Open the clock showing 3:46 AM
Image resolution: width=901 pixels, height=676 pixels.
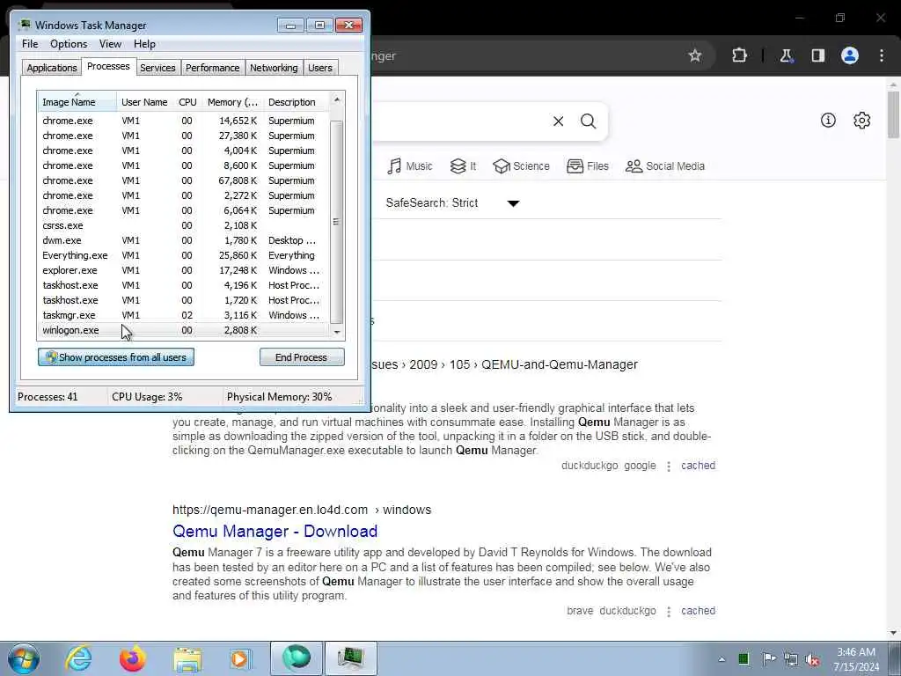[855, 659]
